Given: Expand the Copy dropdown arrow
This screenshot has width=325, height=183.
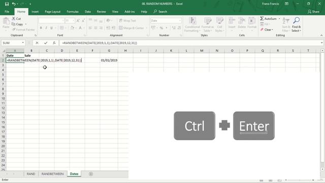Looking at the screenshot, I should [26, 24].
